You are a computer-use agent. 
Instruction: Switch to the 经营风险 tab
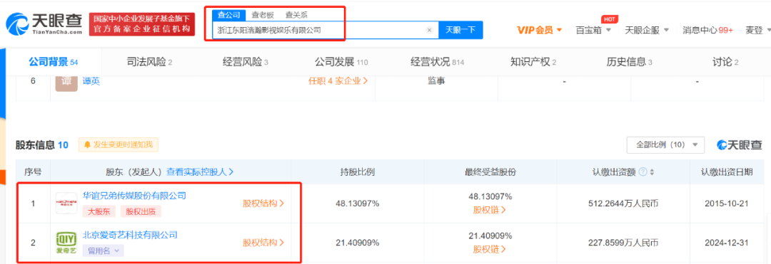246,62
